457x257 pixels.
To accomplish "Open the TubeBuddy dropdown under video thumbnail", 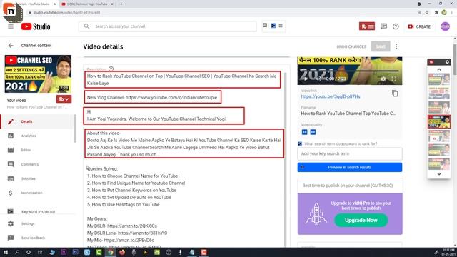I will tap(64, 99).
